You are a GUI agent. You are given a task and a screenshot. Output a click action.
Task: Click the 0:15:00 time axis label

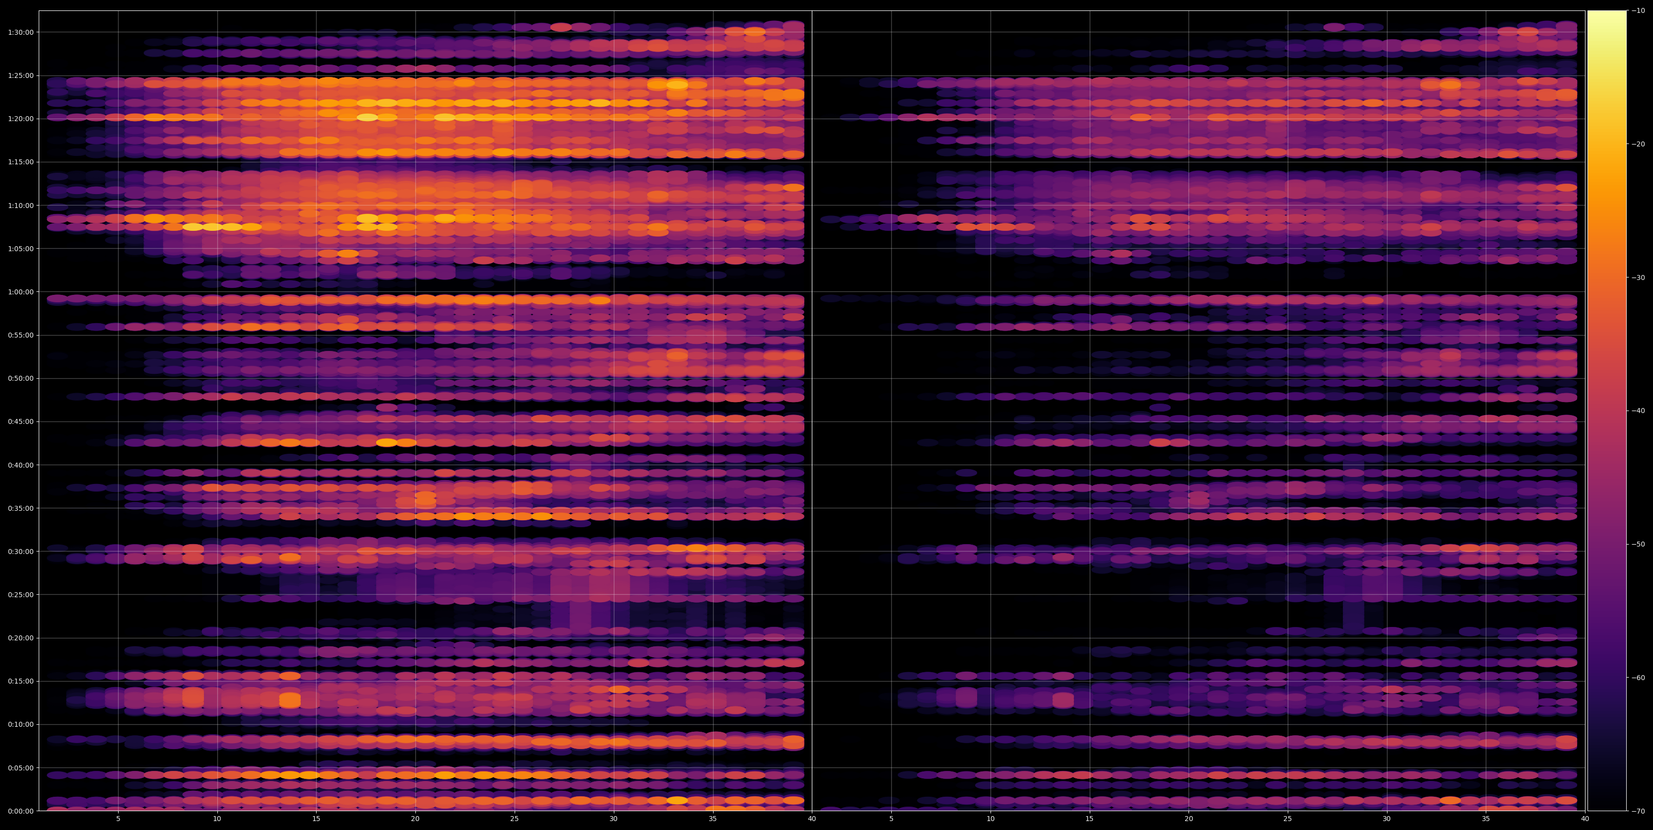point(20,681)
